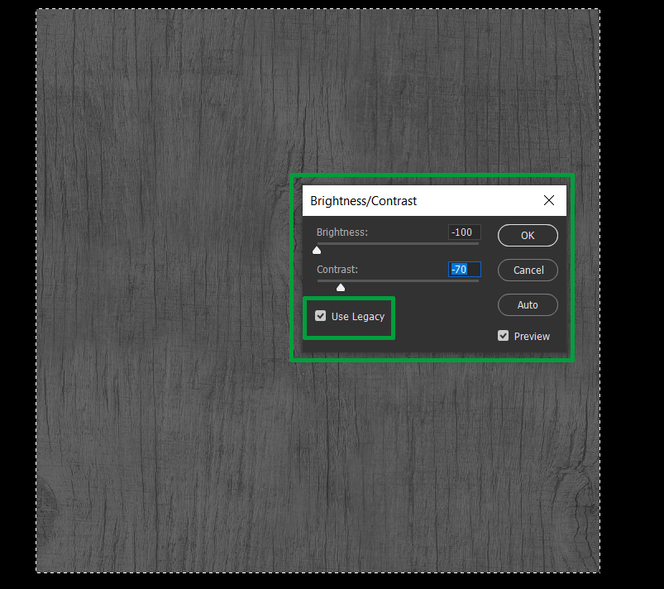This screenshot has height=589, width=664.
Task: Uncheck the Use Legacy checkbox
Action: pyautogui.click(x=321, y=316)
